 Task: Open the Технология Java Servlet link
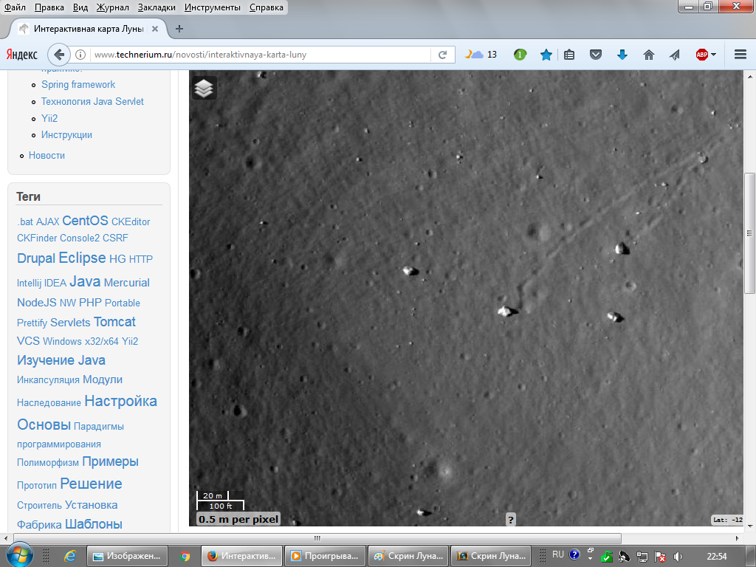92,101
